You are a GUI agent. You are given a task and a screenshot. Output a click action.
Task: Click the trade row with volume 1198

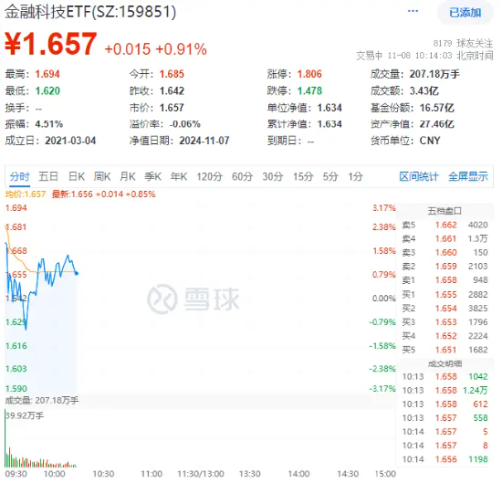click(x=444, y=459)
